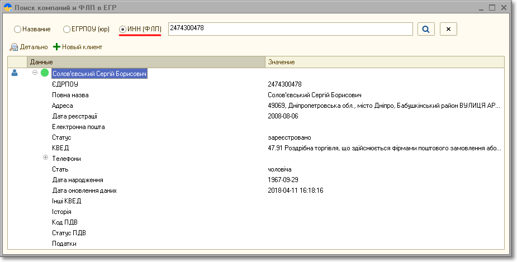This screenshot has height=262, width=517.
Task: Open Детально details view
Action: point(29,47)
